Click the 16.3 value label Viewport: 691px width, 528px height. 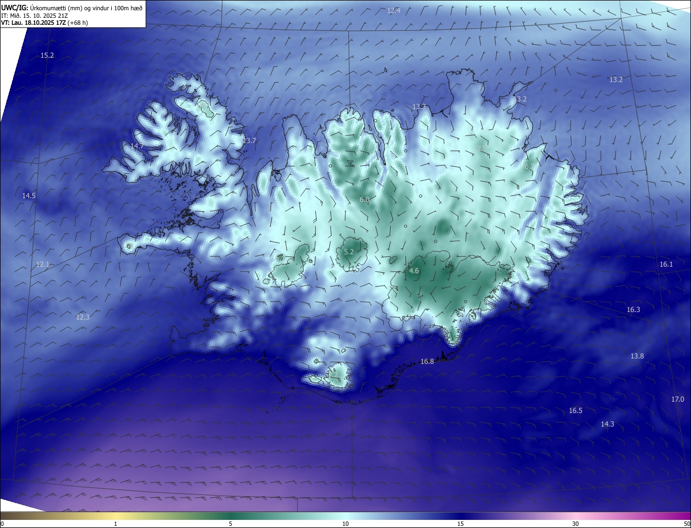[633, 310]
